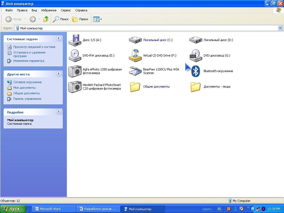Open the Views toolbar button

97,19
